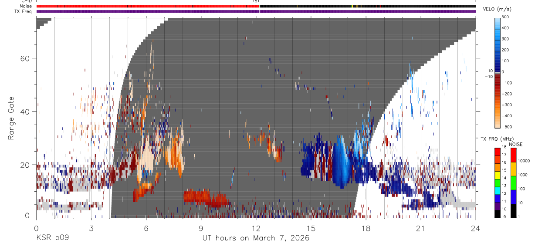The image size is (535, 247).
Task: Click the x-axis tick label 6
Action: tap(146, 228)
